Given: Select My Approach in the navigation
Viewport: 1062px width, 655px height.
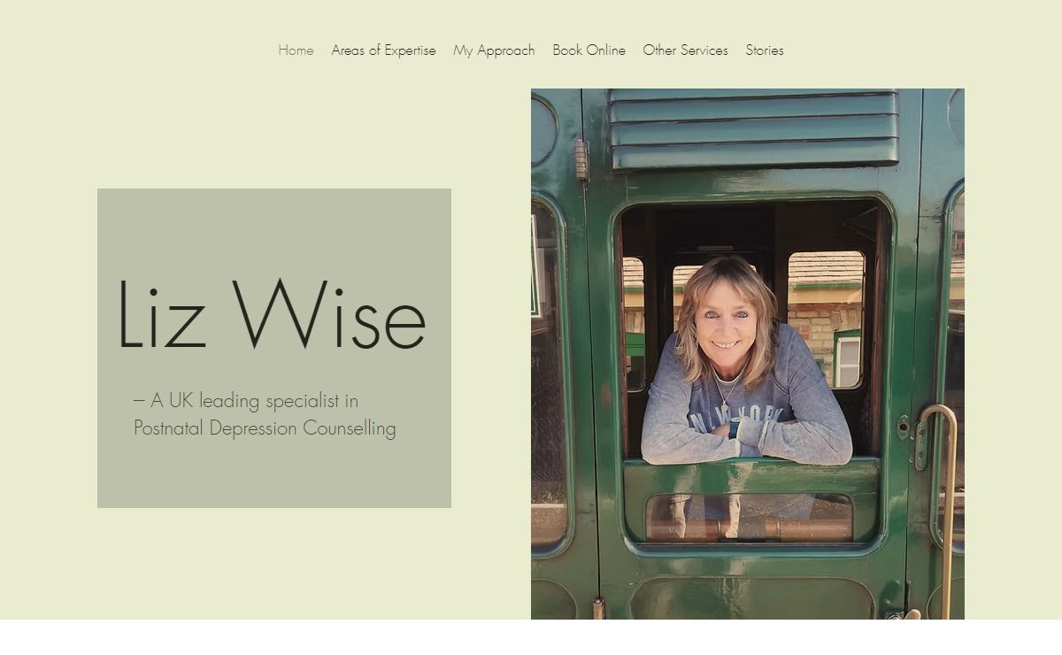Looking at the screenshot, I should [494, 50].
